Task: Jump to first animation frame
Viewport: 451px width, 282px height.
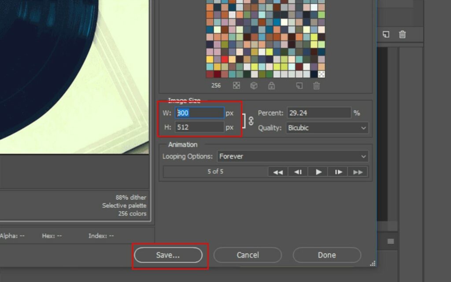Action: click(x=278, y=172)
